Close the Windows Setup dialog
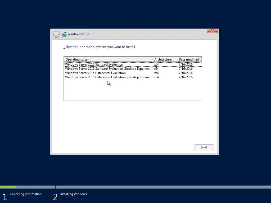The image size is (271, 203). click(212, 31)
